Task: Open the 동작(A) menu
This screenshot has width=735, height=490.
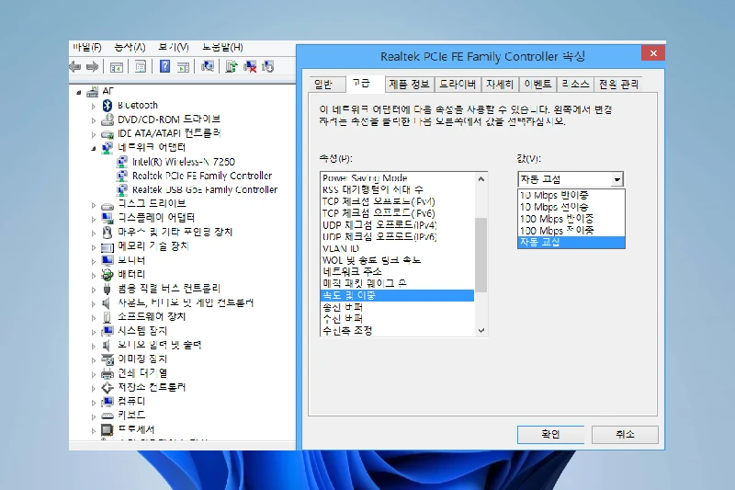Action: [x=130, y=47]
